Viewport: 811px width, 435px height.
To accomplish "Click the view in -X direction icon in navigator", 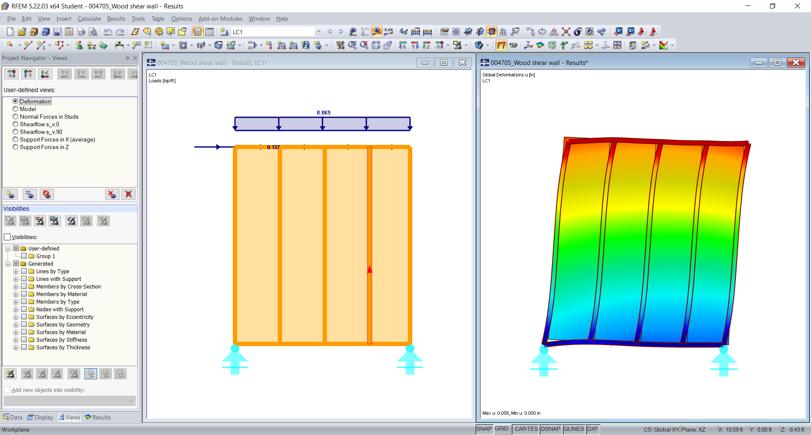I will [x=11, y=74].
